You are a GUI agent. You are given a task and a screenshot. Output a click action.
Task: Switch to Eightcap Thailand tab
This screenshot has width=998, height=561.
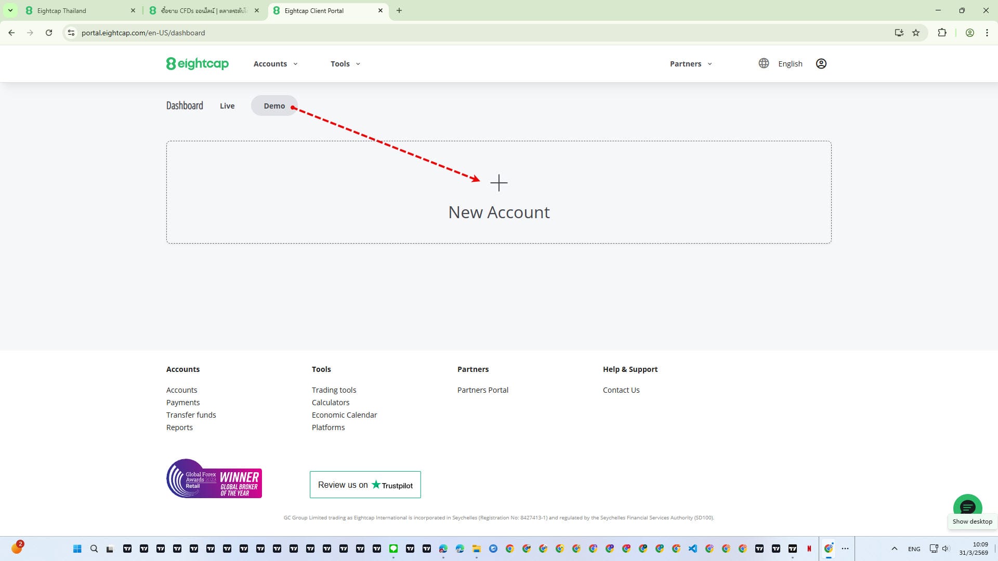78,10
